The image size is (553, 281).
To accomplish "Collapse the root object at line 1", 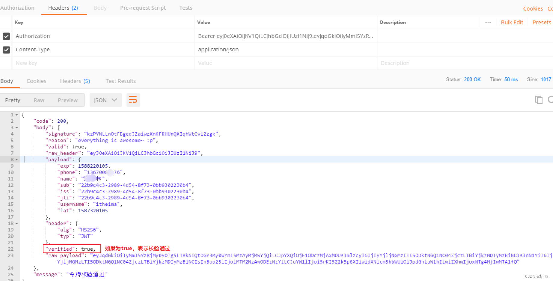I will pyautogui.click(x=17, y=115).
